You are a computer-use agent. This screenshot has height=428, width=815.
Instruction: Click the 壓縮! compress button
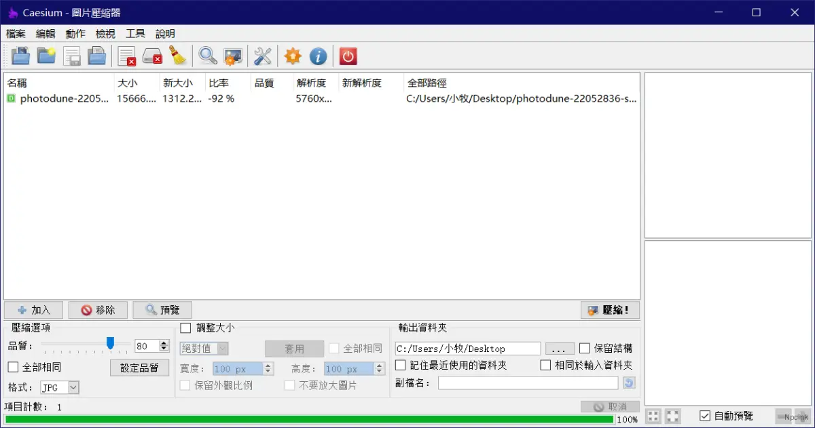click(x=610, y=310)
